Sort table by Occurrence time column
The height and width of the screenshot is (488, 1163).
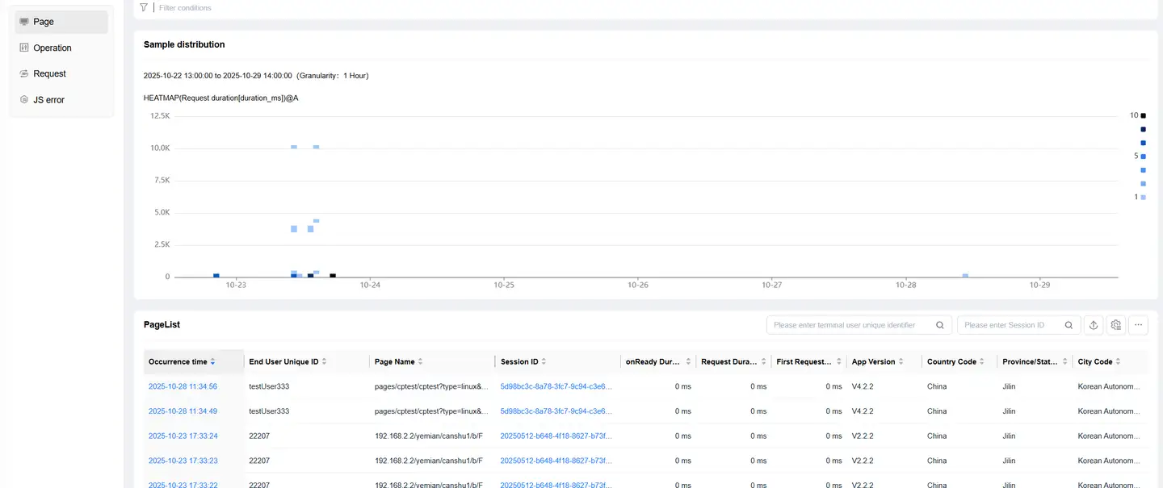tap(212, 362)
